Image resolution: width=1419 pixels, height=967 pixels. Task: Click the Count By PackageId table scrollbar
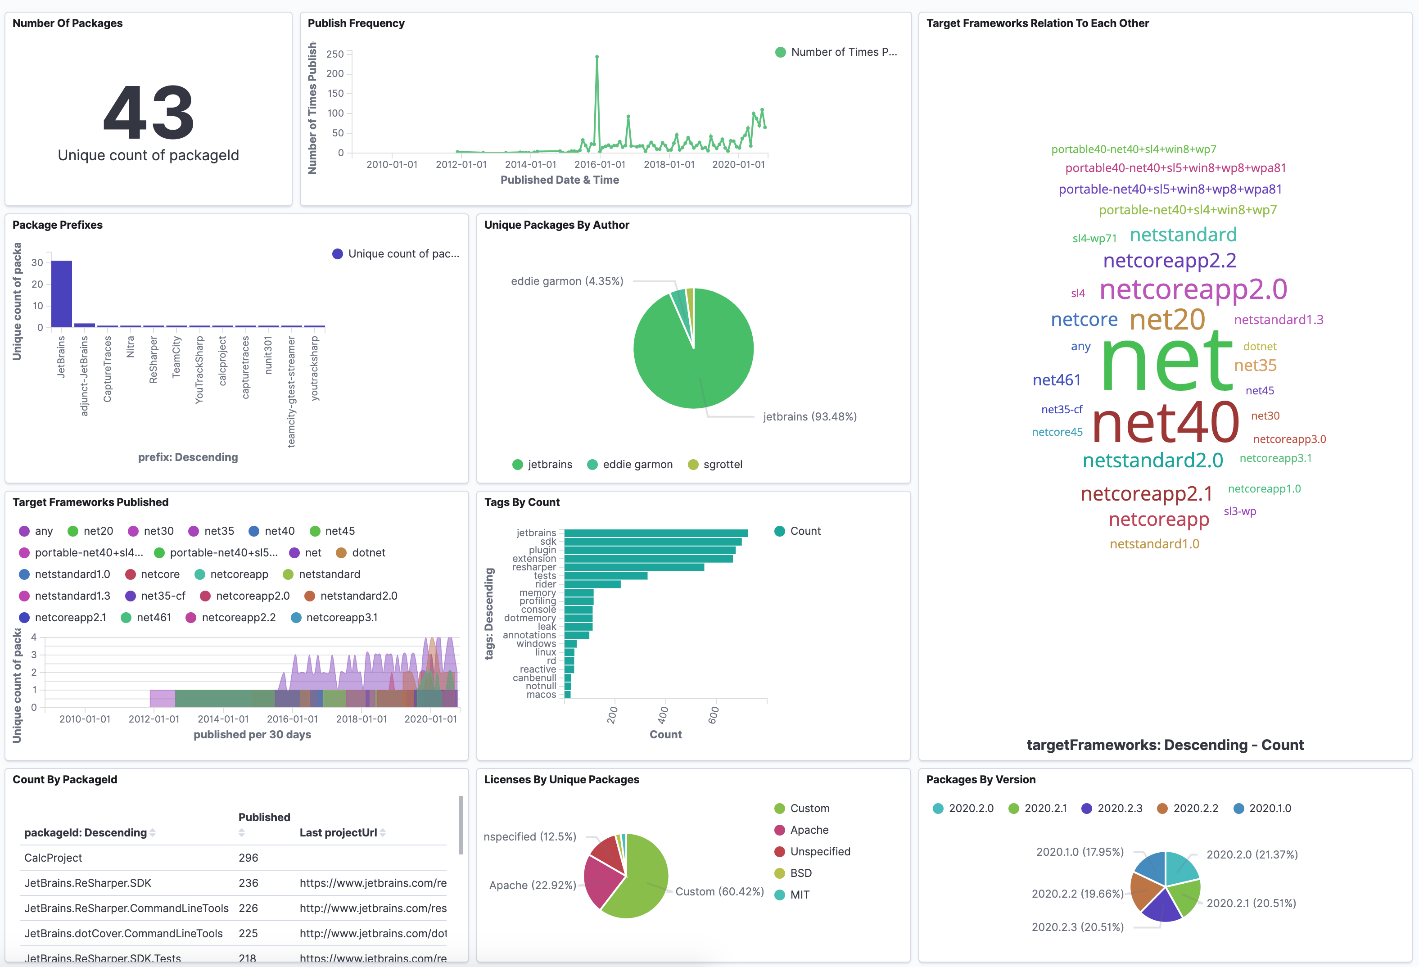pyautogui.click(x=461, y=825)
